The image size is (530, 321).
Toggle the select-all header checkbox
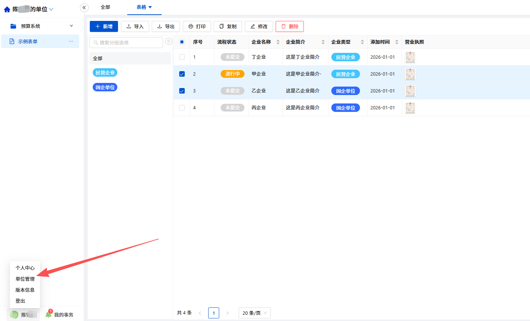tap(182, 42)
